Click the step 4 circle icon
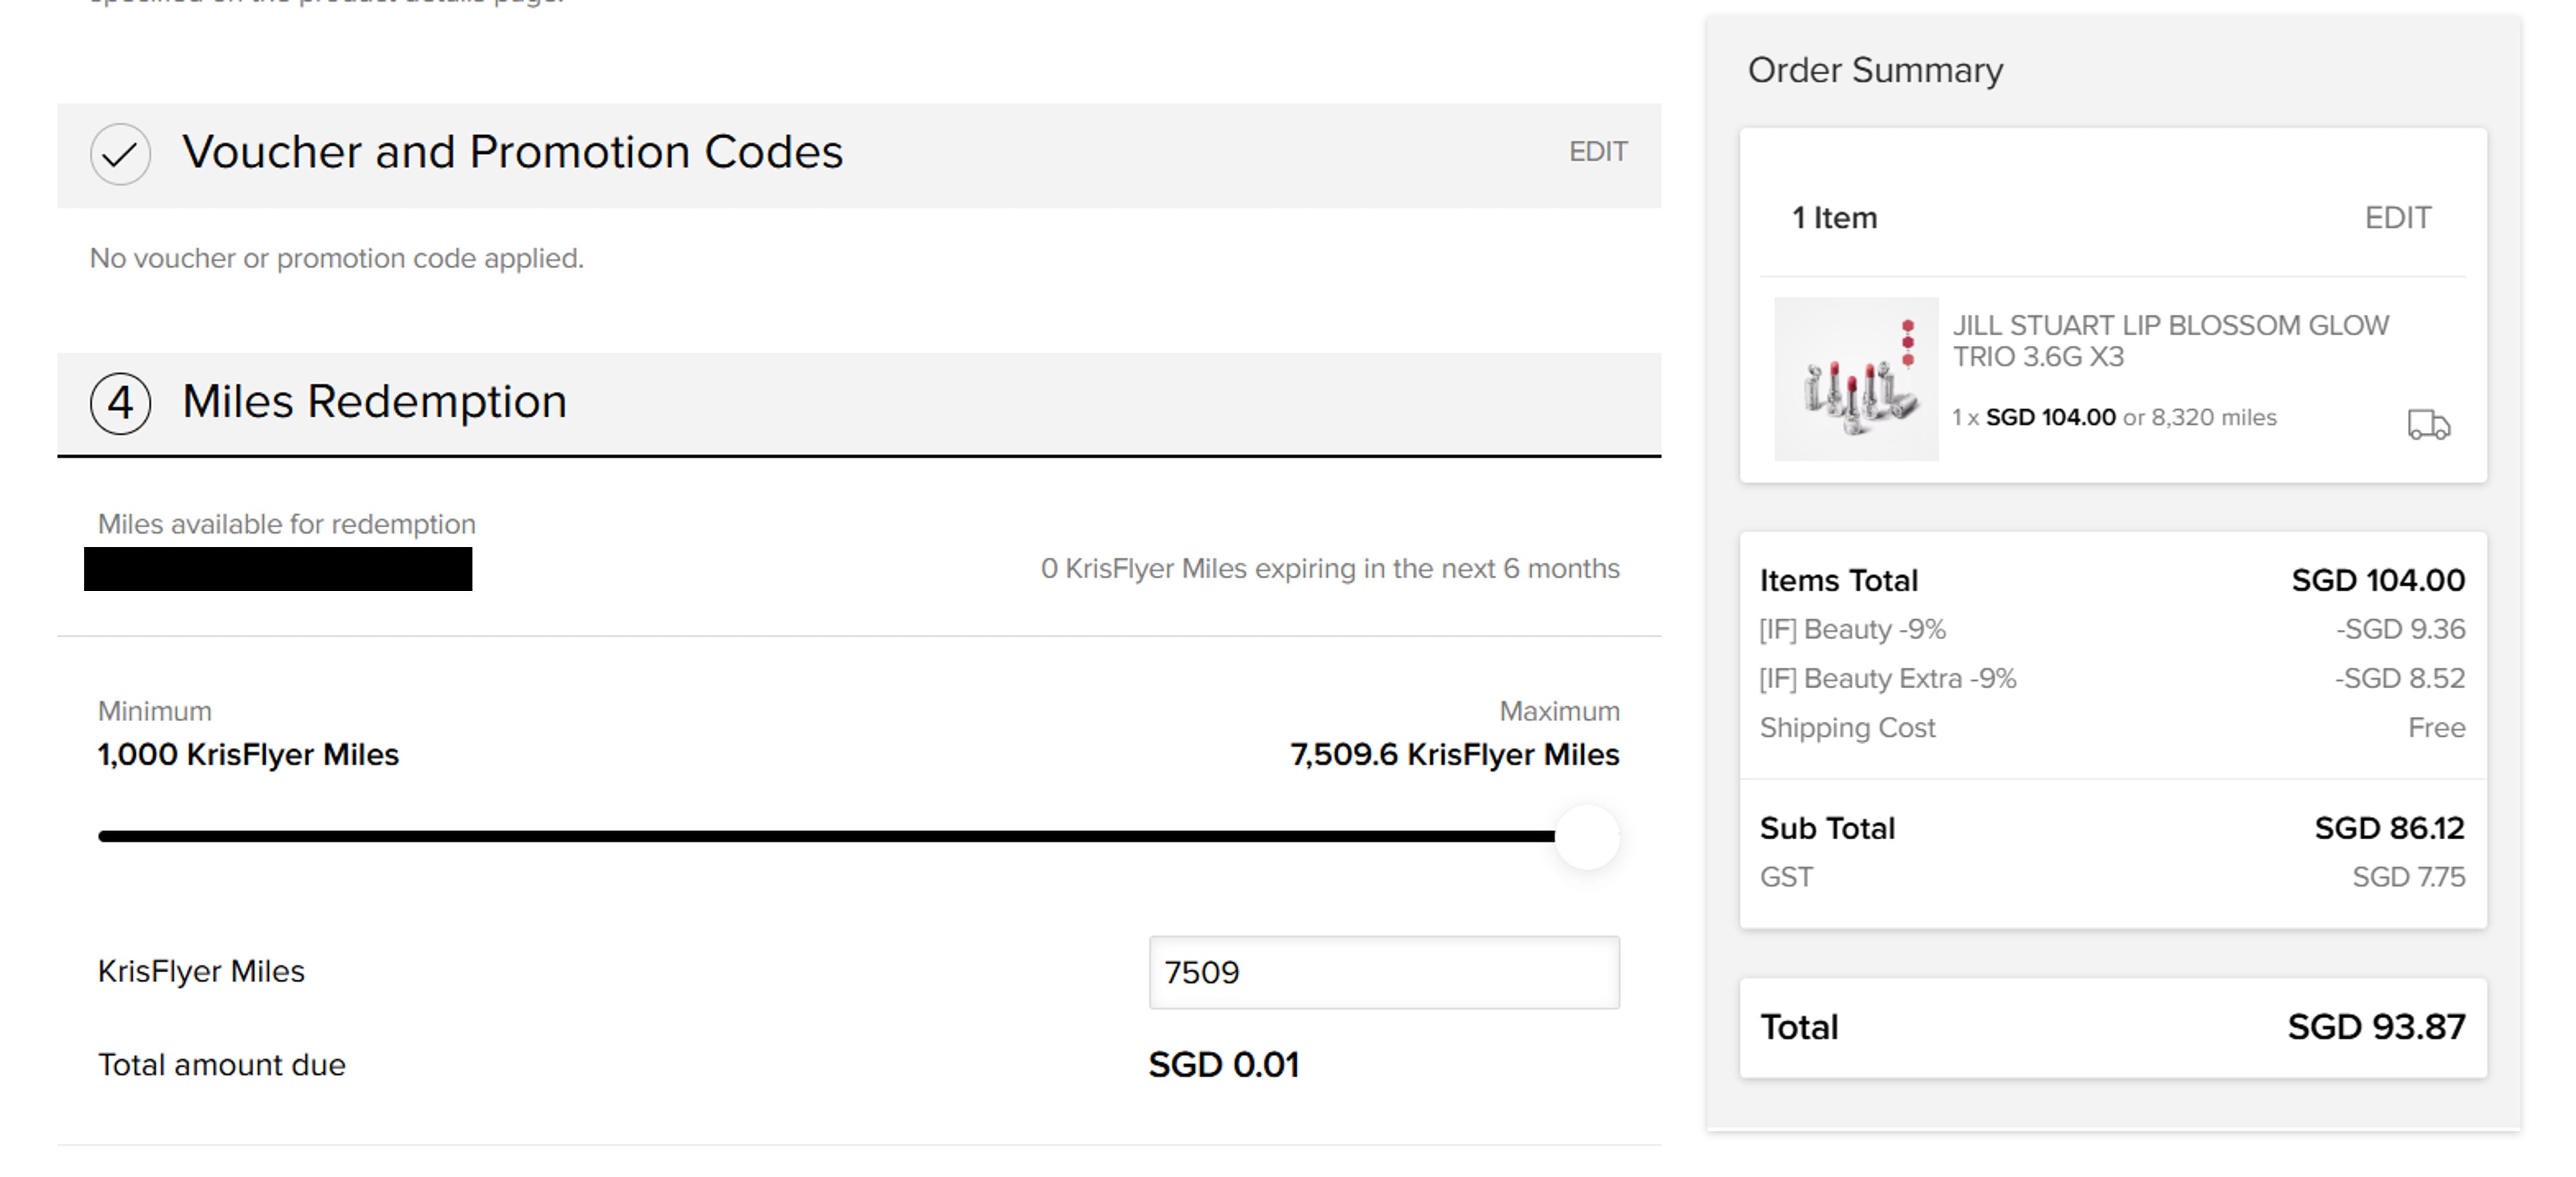 pyautogui.click(x=120, y=403)
